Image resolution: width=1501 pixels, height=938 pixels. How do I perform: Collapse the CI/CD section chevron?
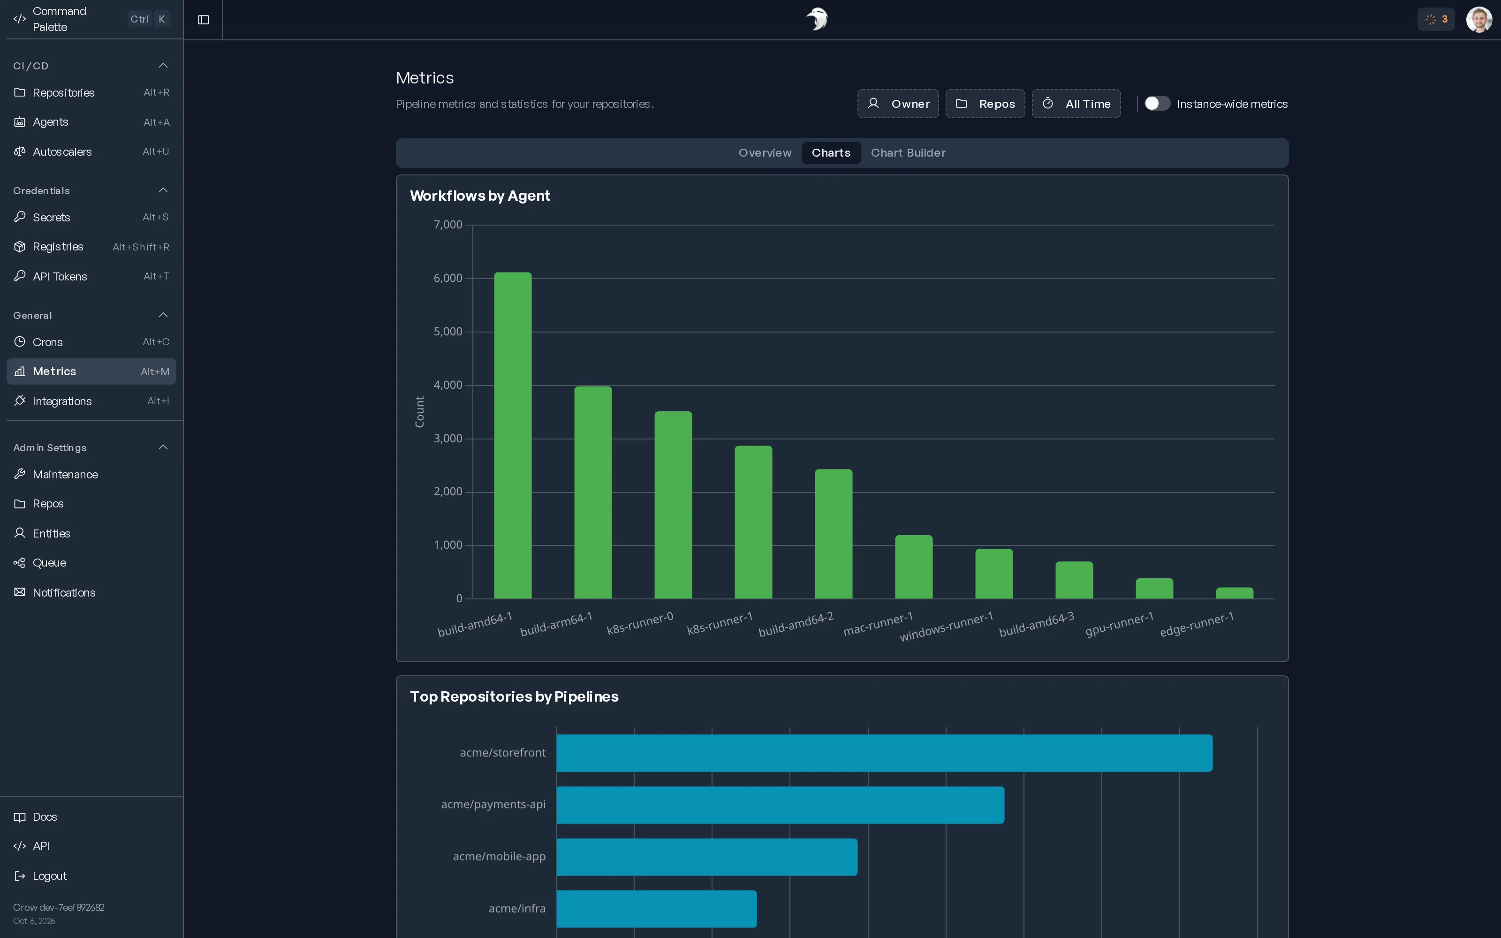tap(163, 66)
